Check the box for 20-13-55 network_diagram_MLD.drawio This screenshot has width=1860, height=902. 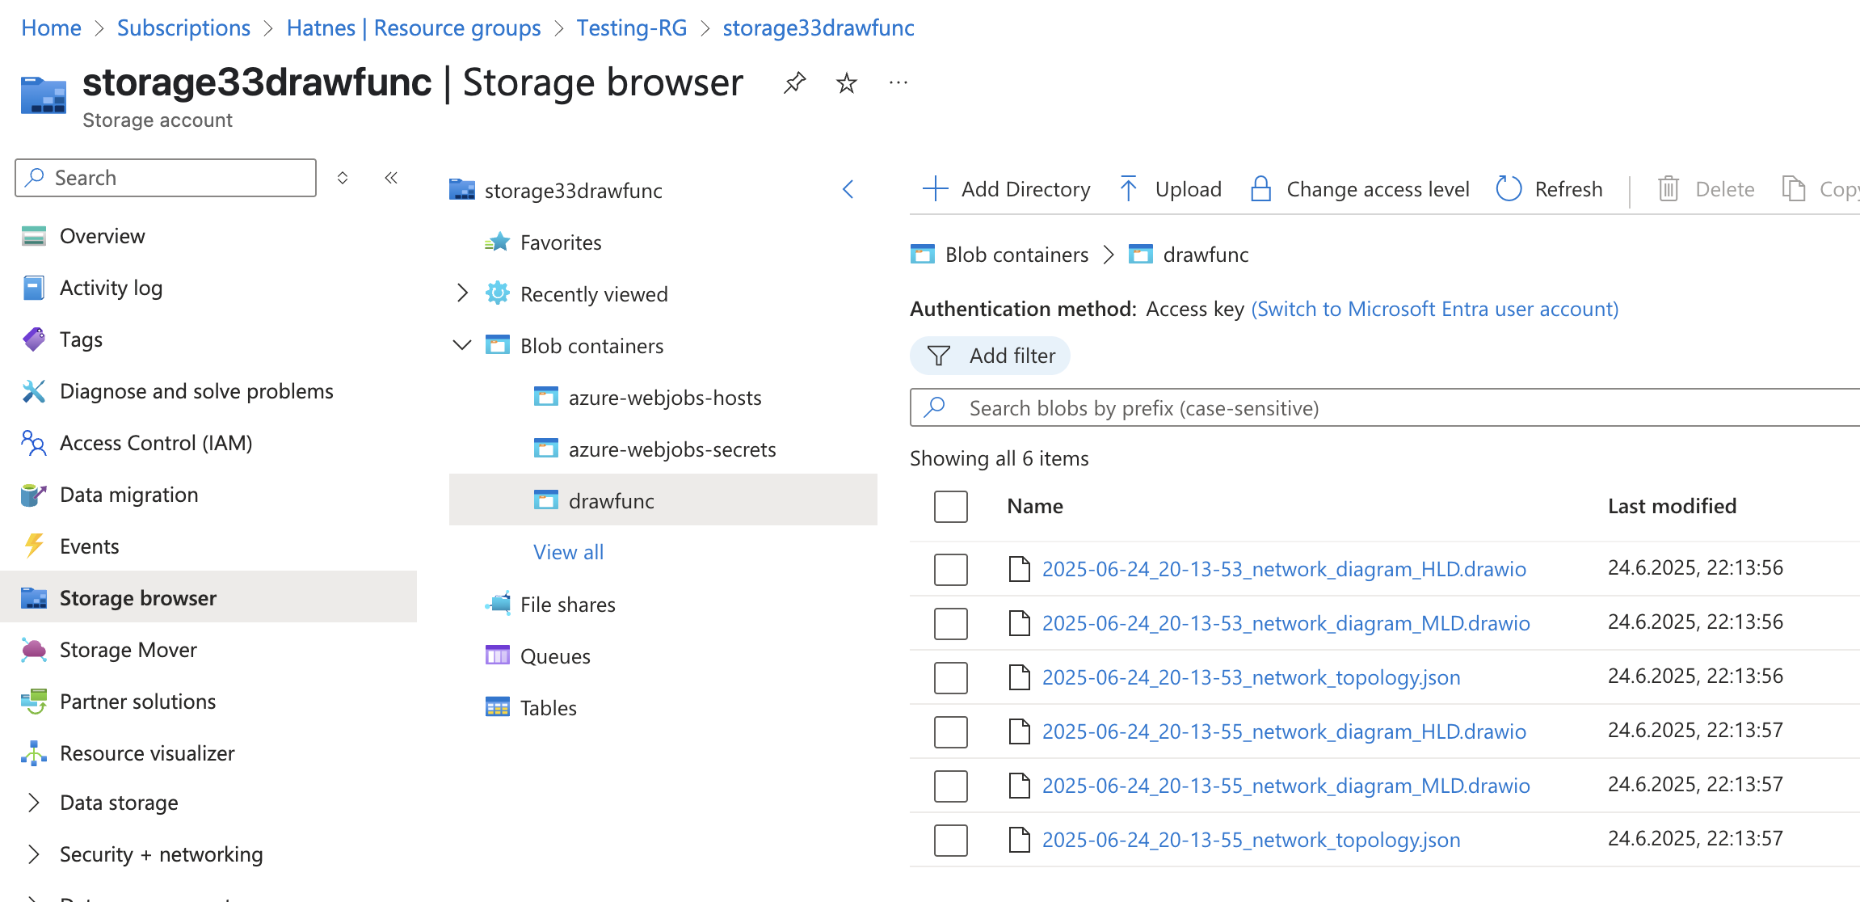pyautogui.click(x=951, y=786)
